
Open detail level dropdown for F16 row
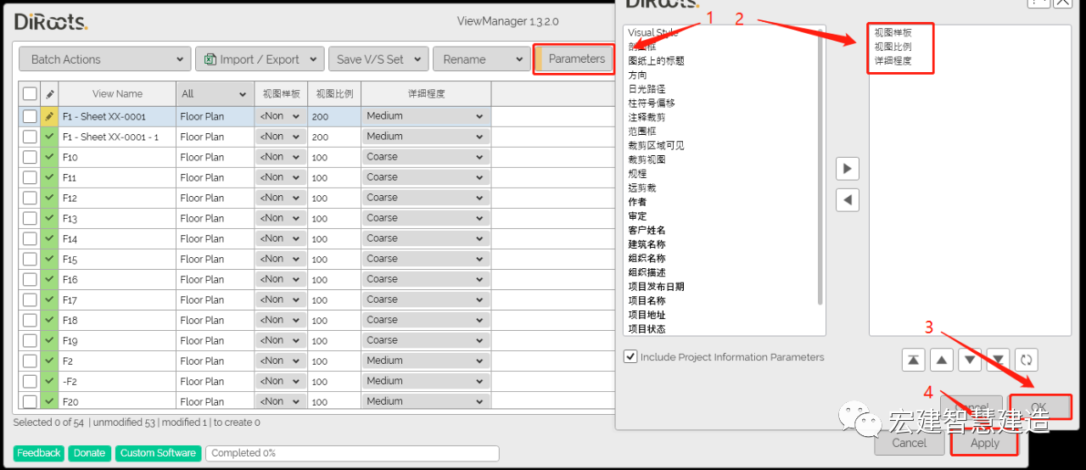(425, 279)
